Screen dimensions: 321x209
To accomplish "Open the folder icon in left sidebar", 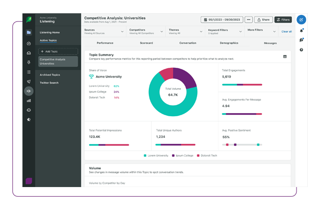I will 29,32.
